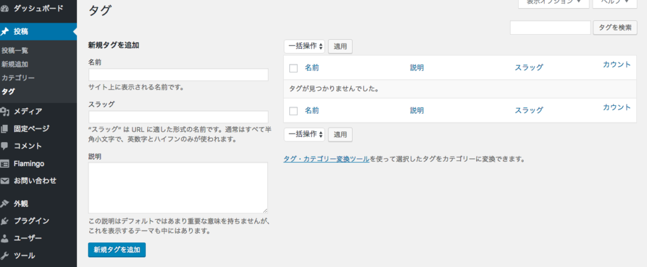
Task: Click the Comments speech bubble icon
Action: [x=5, y=146]
